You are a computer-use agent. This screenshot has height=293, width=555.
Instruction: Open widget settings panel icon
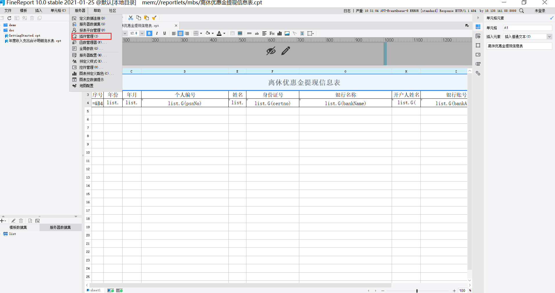point(478,55)
